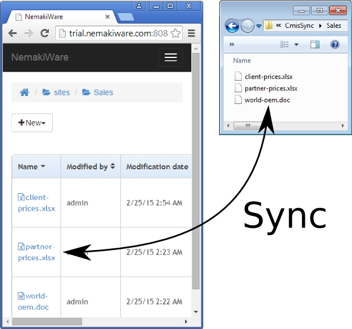Toggle the Explorer preview pane icon
The width and height of the screenshot is (352, 329).
[x=315, y=44]
